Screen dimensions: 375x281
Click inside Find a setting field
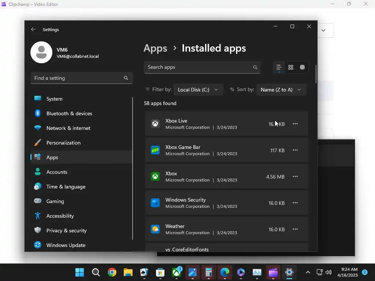[x=82, y=78]
